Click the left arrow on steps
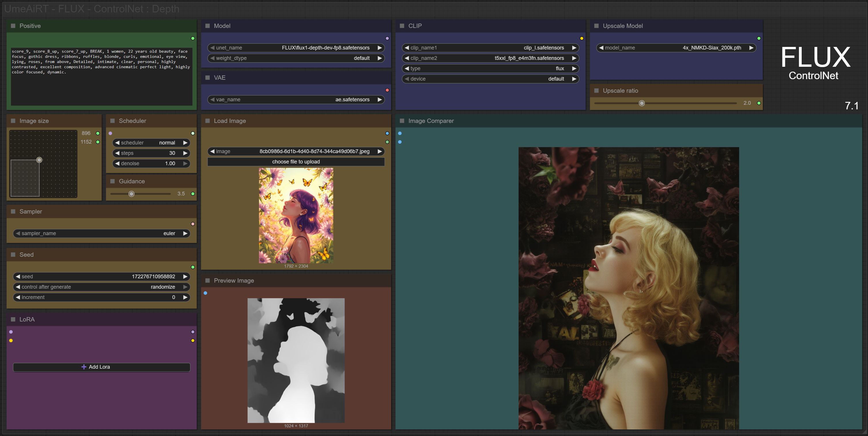868x436 pixels. (x=117, y=153)
